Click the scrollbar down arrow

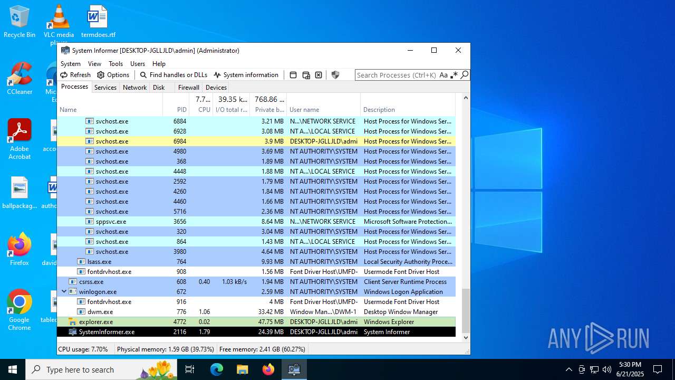(x=465, y=338)
